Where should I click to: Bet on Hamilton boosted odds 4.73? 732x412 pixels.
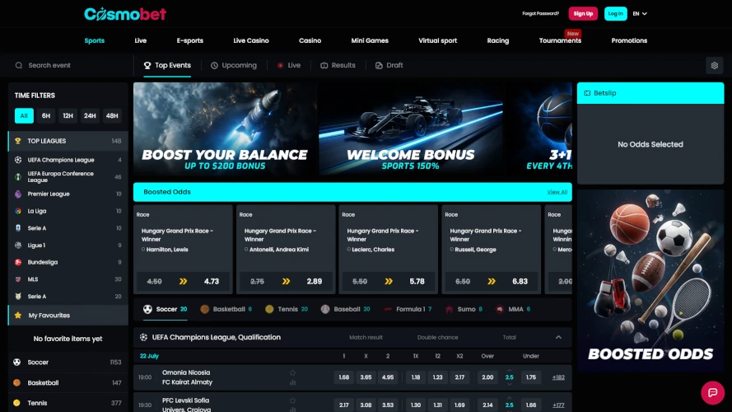[x=183, y=281]
